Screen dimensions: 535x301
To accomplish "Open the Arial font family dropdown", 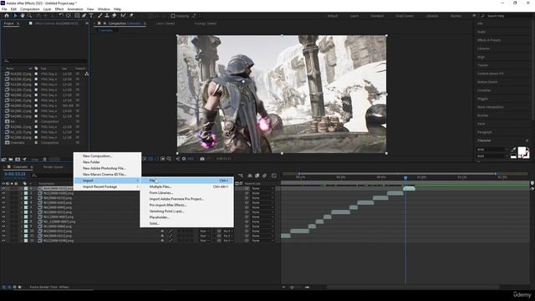I will click(492, 150).
